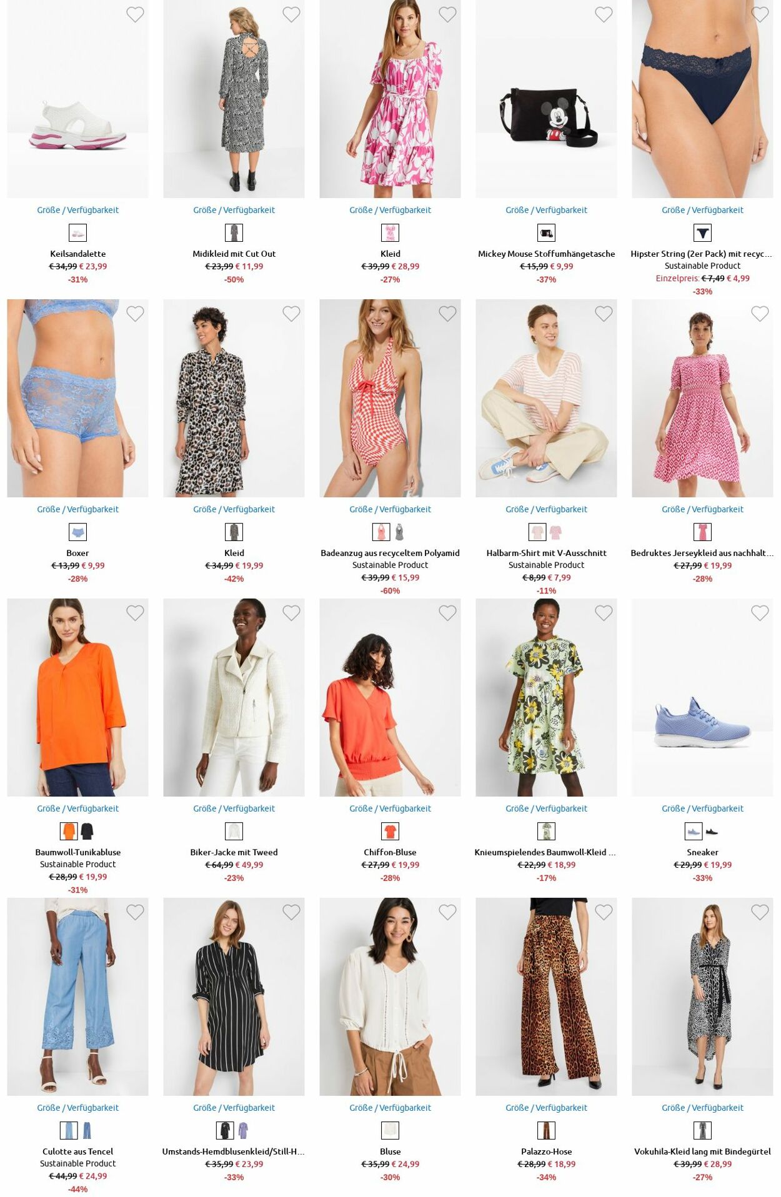Open Knieumspielendes Baumwoll-Kleid product link
Screen dimensions: 781x1197
coord(545,852)
